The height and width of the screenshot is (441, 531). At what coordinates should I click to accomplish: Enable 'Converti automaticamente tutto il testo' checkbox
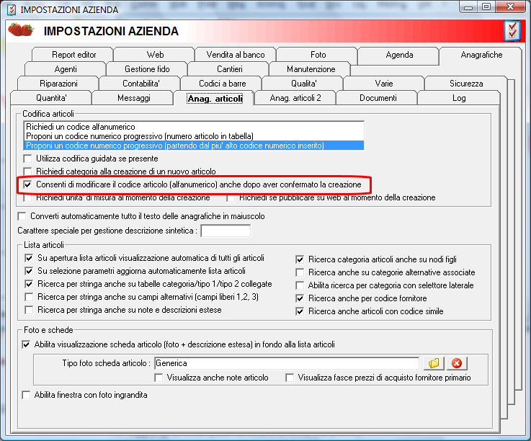pos(22,216)
